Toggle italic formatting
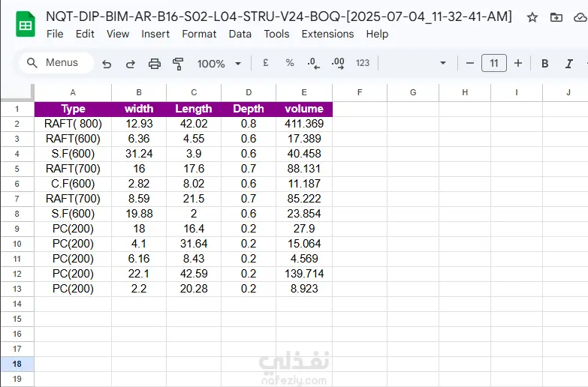 pos(569,63)
